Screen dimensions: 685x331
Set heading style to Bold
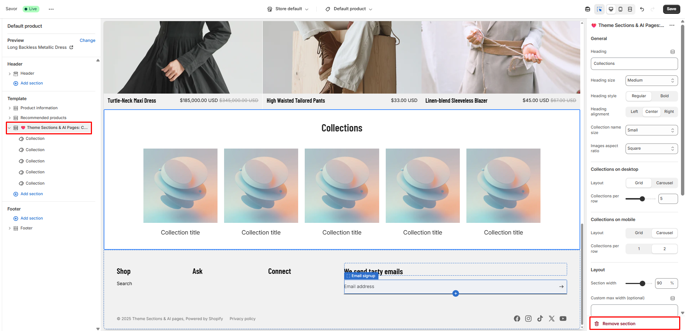(665, 96)
